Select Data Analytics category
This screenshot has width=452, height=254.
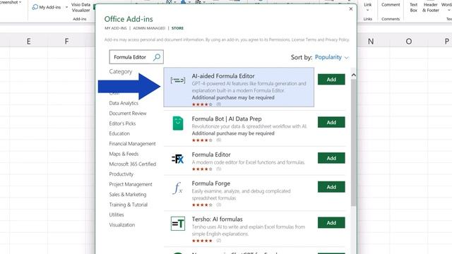tap(124, 103)
